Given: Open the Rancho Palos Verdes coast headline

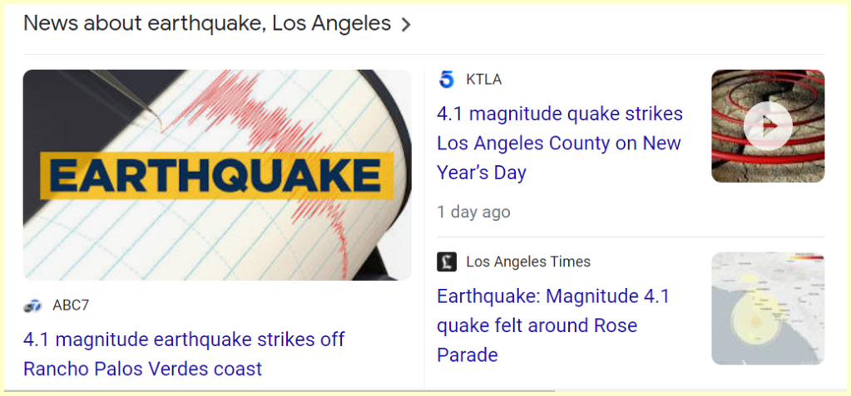Looking at the screenshot, I should pyautogui.click(x=184, y=354).
